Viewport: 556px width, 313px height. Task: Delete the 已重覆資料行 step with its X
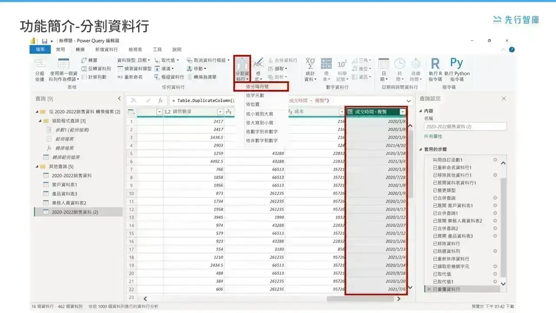point(429,289)
